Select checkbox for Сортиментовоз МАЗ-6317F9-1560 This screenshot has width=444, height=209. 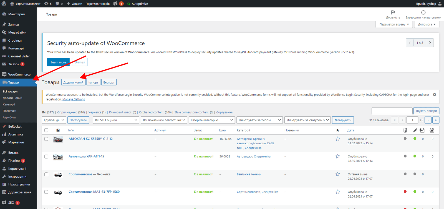point(46,192)
